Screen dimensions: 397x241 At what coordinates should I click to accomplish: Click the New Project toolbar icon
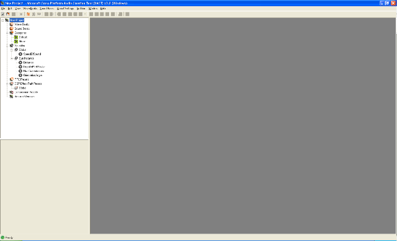(x=2, y=14)
